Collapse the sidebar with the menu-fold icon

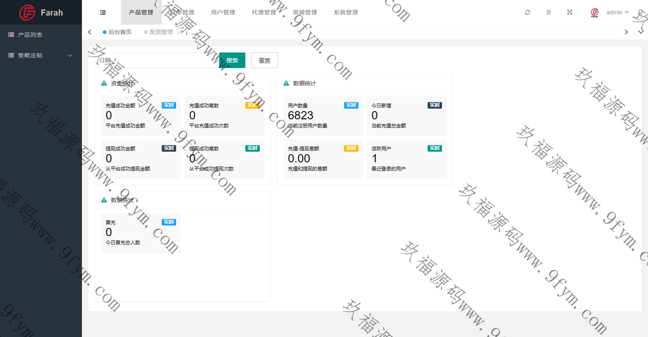(103, 13)
